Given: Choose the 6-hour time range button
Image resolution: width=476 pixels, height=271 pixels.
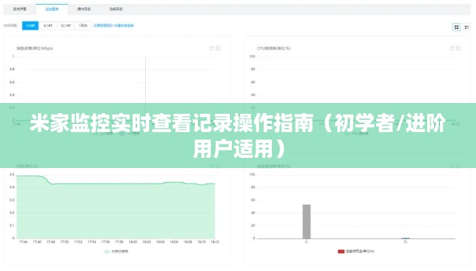Looking at the screenshot, I should pyautogui.click(x=48, y=26).
